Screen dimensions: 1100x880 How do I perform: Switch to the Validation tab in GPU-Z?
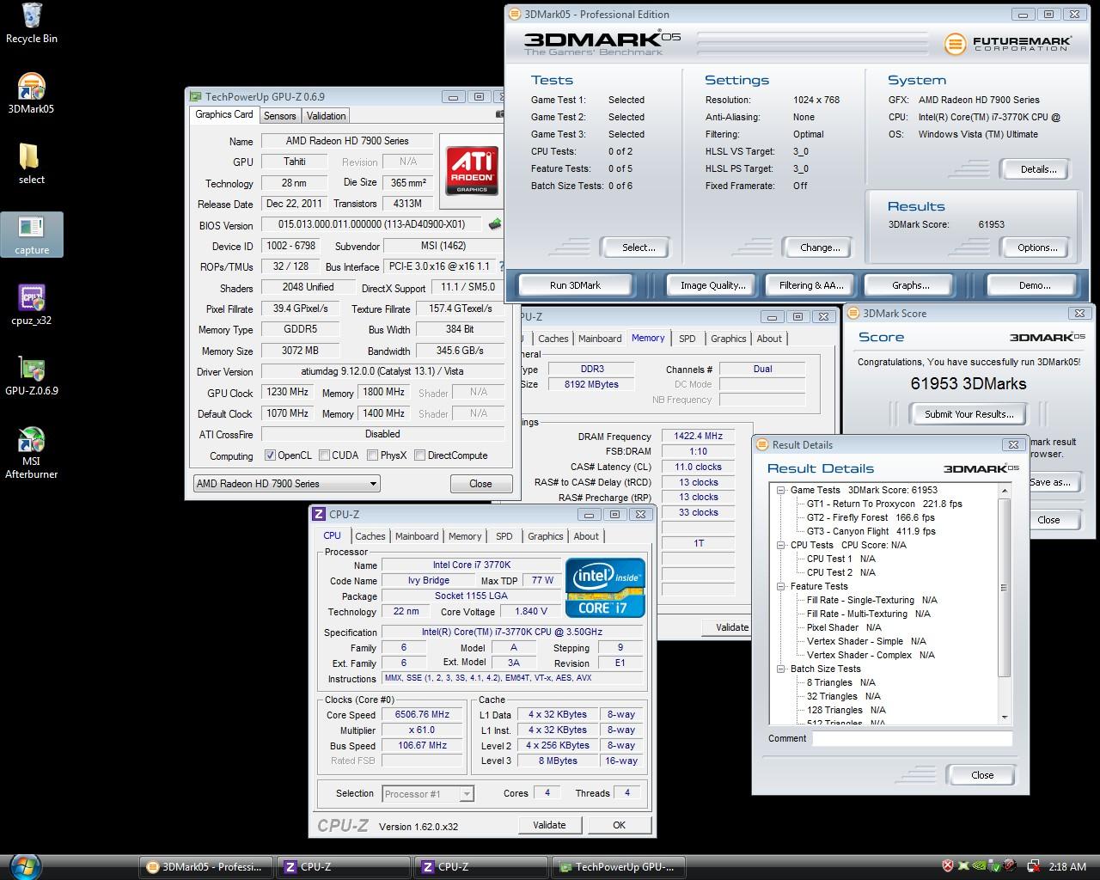pyautogui.click(x=327, y=116)
